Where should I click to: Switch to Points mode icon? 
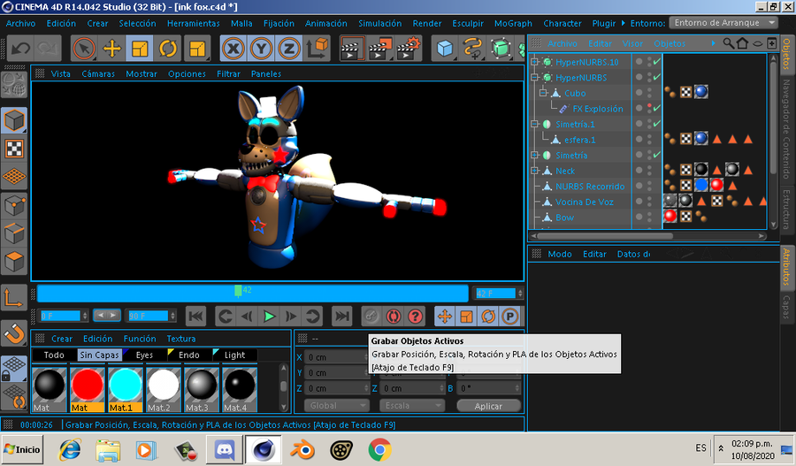14,205
